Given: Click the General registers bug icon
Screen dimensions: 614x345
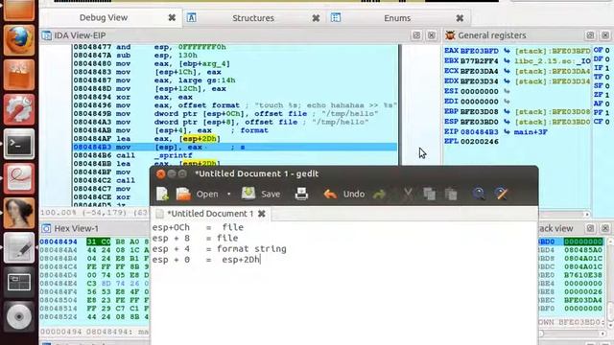Looking at the screenshot, I should (x=450, y=35).
